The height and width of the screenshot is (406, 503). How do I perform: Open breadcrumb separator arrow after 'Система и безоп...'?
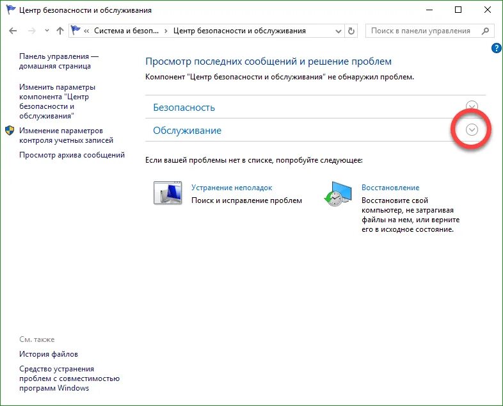tap(166, 31)
